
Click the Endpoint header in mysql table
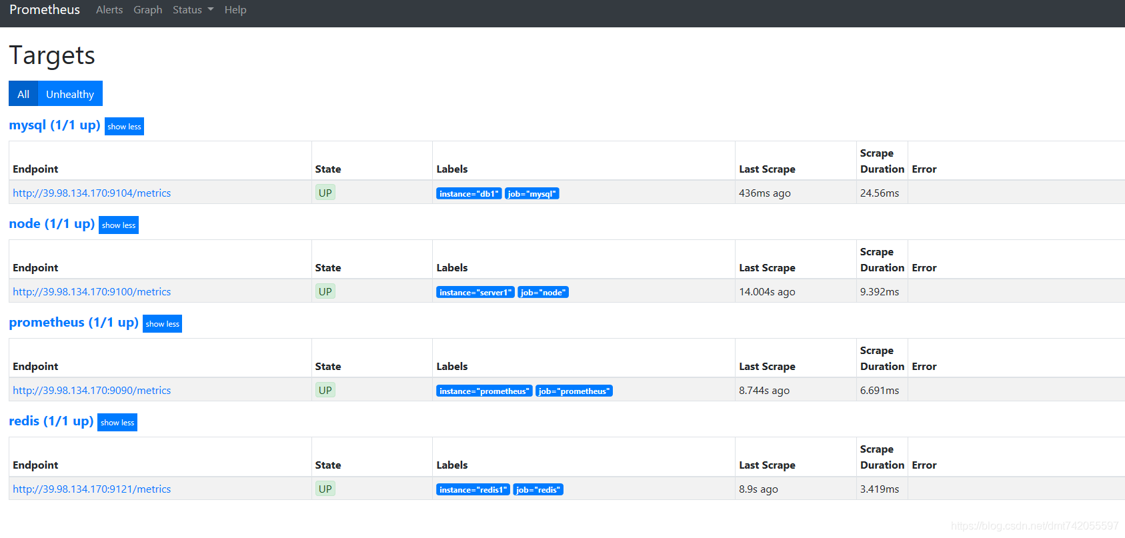pos(35,169)
